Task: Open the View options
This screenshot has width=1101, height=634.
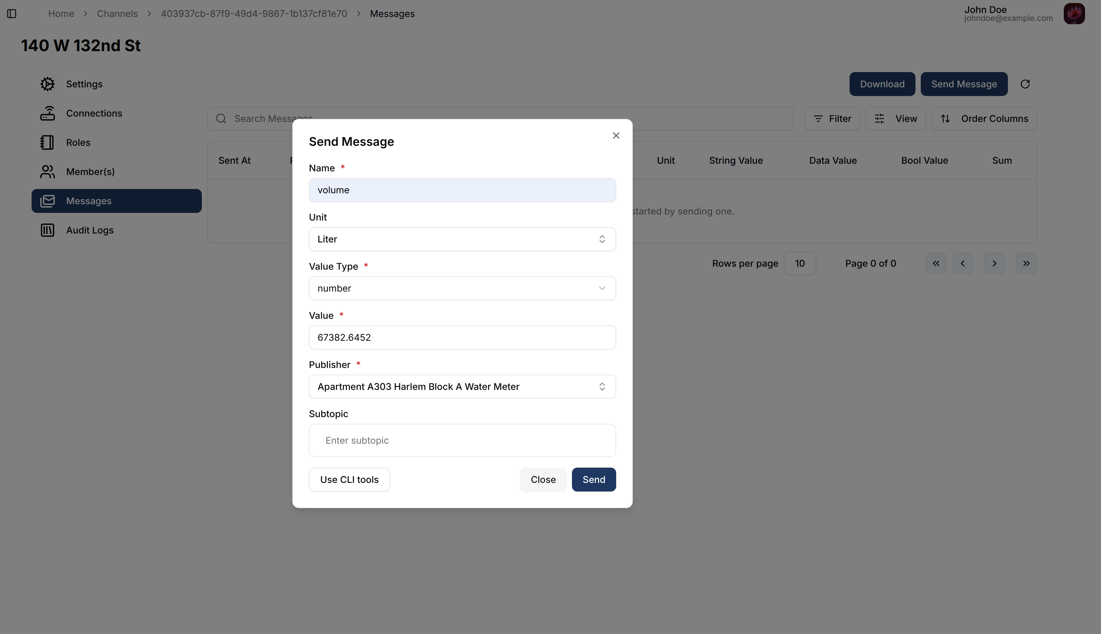Action: pos(895,119)
